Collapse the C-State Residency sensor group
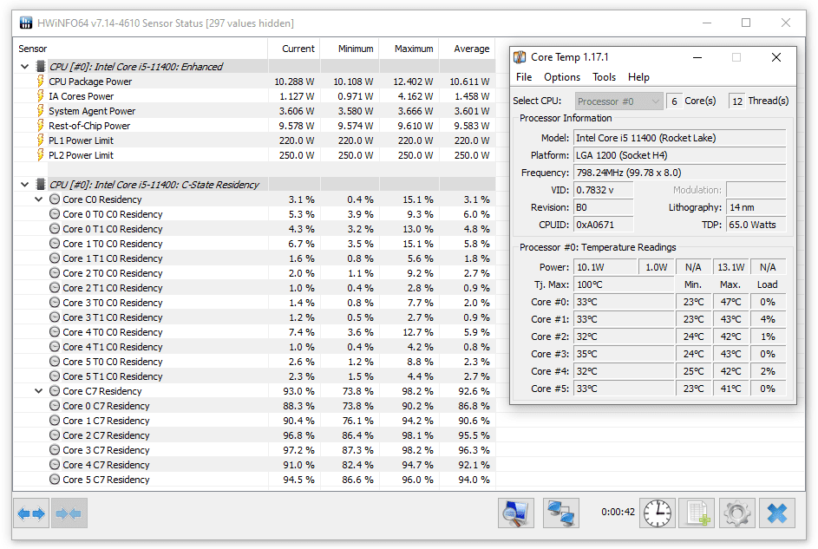 [24, 184]
